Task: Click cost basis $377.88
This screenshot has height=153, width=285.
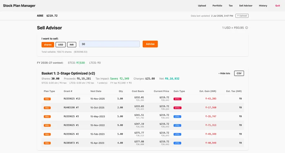Action: click(x=139, y=141)
